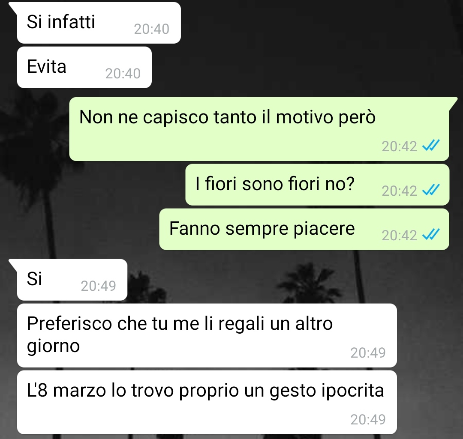Select the short 'Si' reply bubble
This screenshot has width=463, height=439.
tap(72, 280)
